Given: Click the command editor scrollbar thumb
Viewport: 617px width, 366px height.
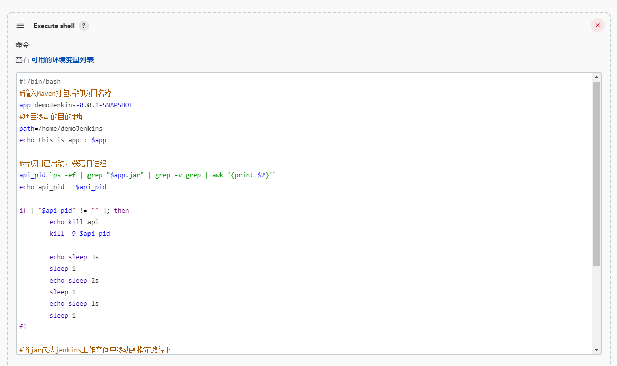Looking at the screenshot, I should point(597,173).
